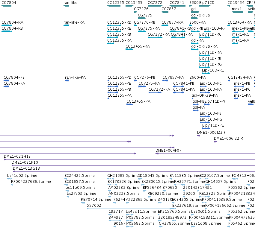The width and height of the screenshot is (255, 228).
Task: Select transcript Eip71CD-RE
Action: click(x=213, y=70)
